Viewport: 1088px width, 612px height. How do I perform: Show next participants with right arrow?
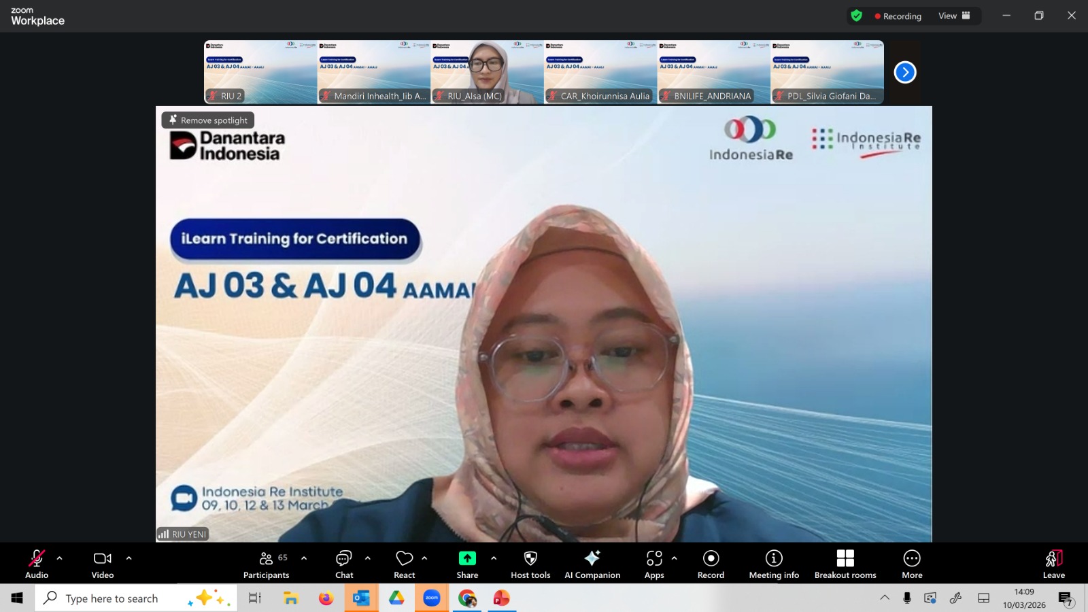905,72
